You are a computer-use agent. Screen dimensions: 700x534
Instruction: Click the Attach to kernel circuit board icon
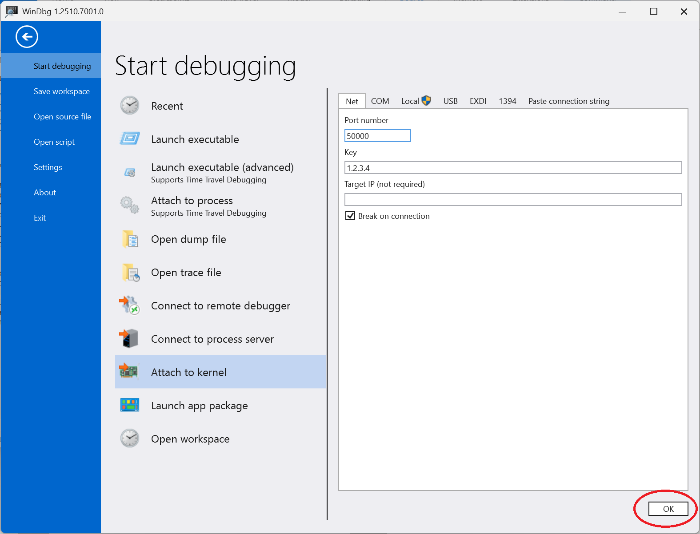(129, 371)
